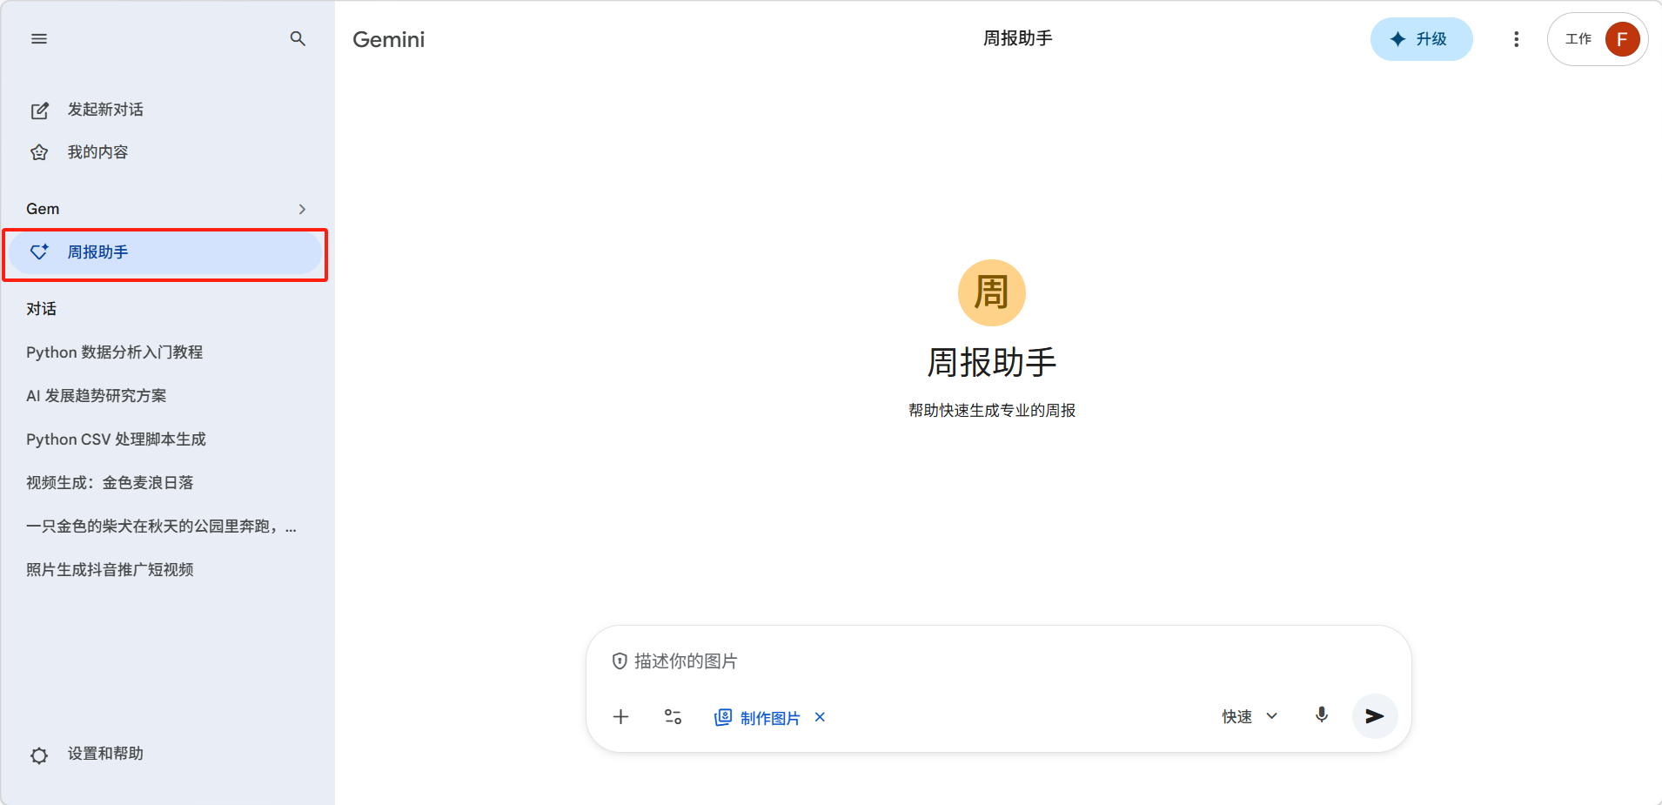Remove the 制作图片 tool chip
This screenshot has height=805, width=1662.
pos(820,717)
